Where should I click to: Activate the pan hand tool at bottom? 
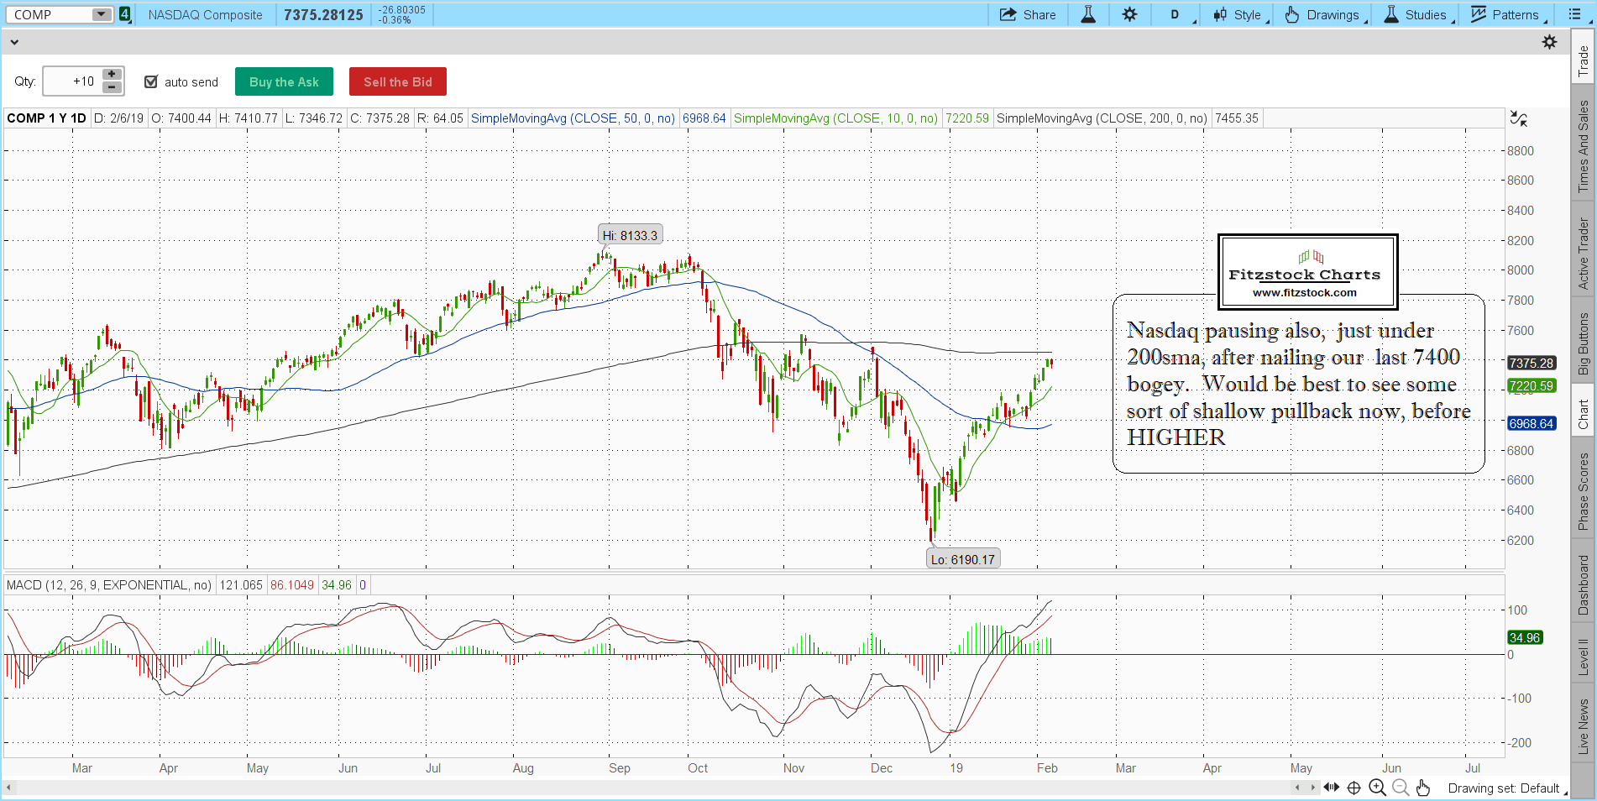(x=1422, y=788)
